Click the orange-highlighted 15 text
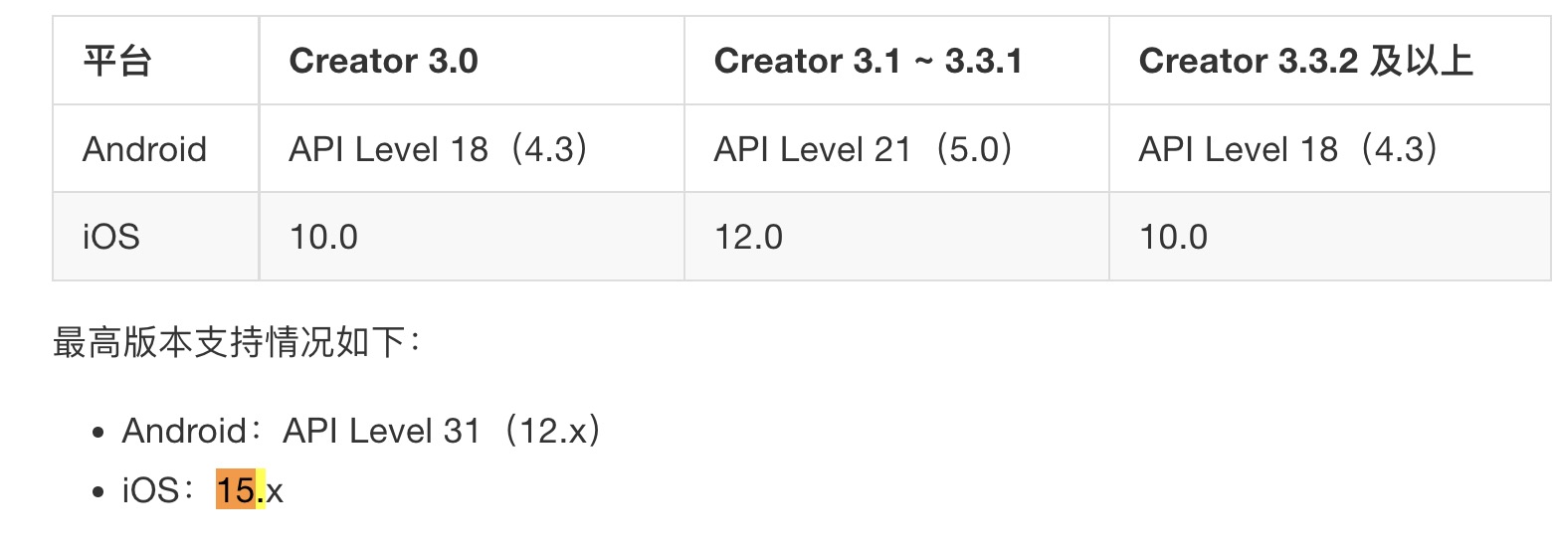This screenshot has height=551, width=1556. click(x=235, y=491)
